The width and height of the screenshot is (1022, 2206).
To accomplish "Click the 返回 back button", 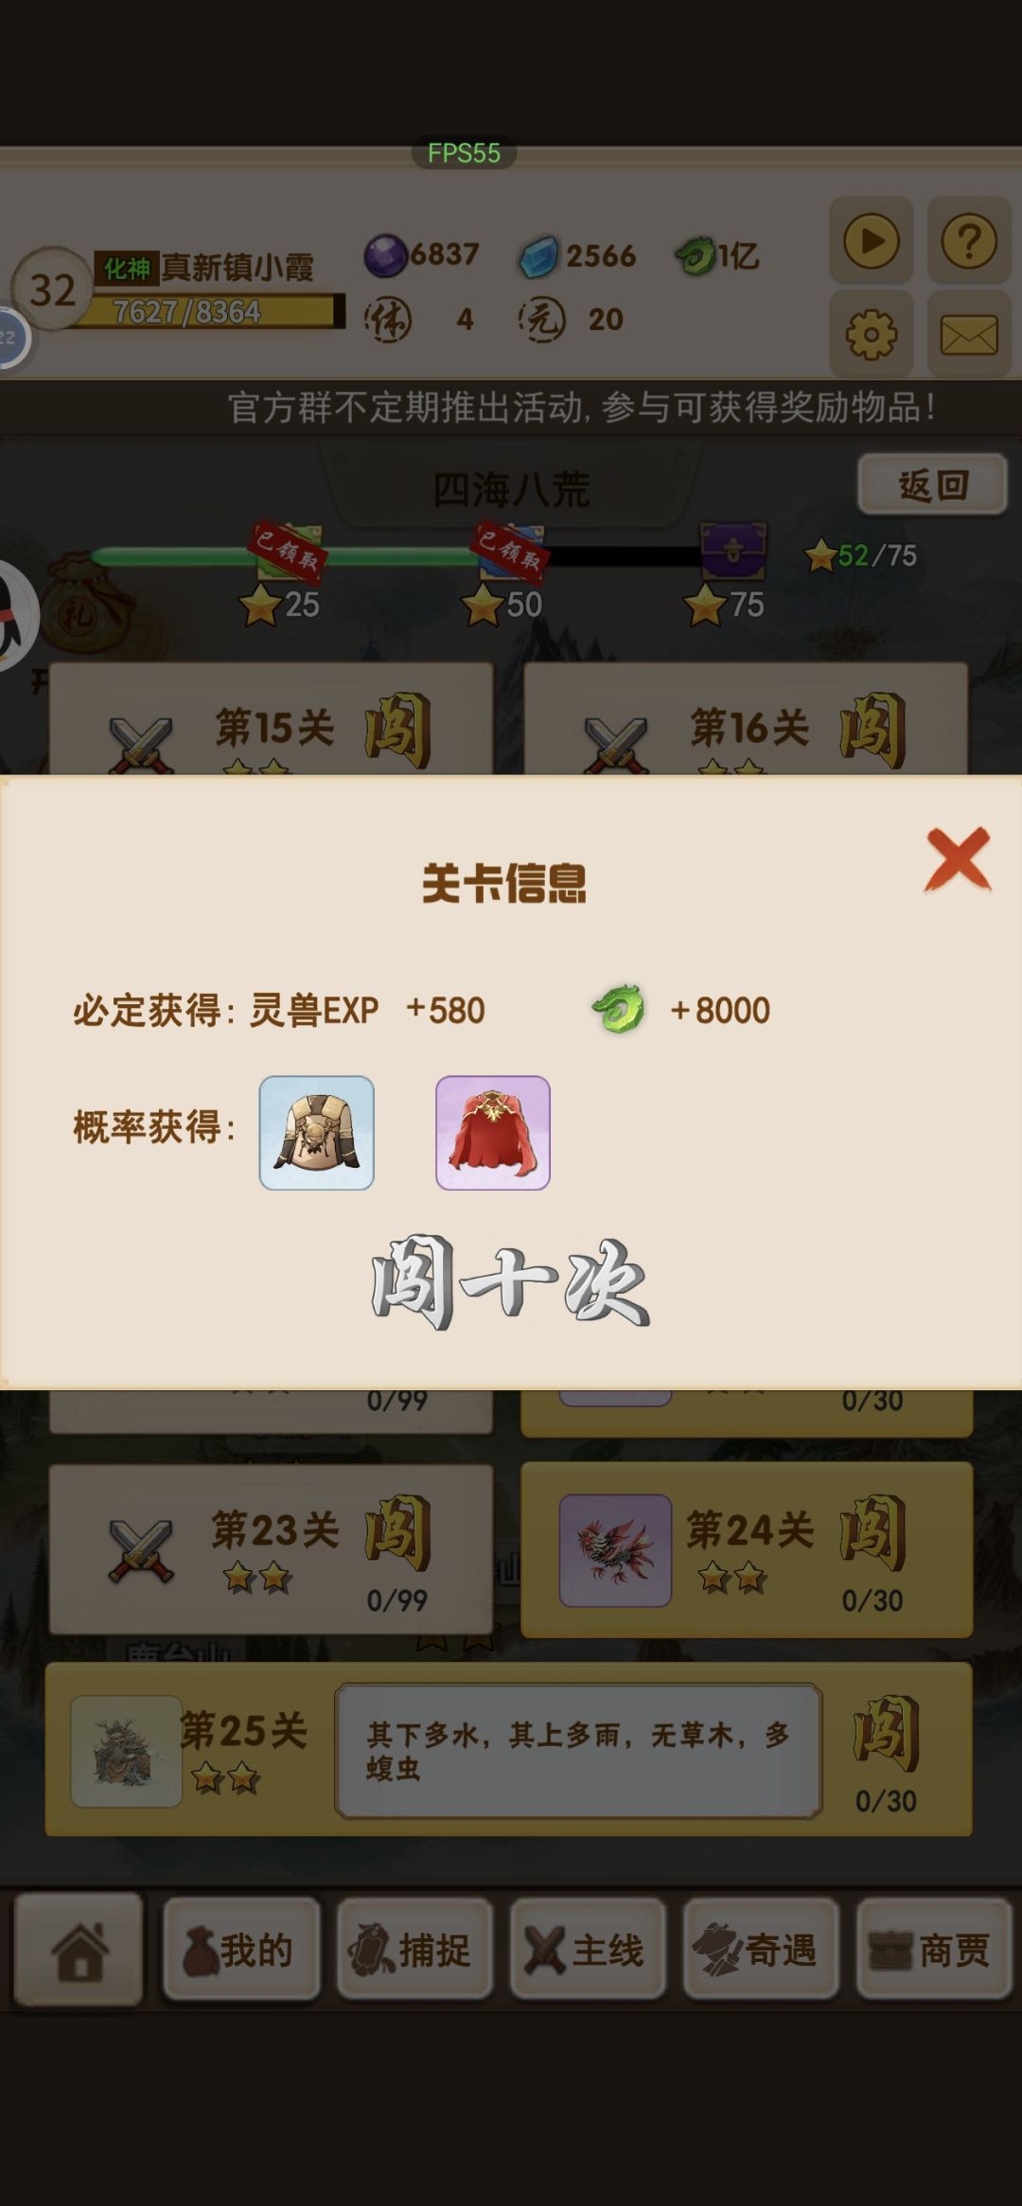I will 932,485.
